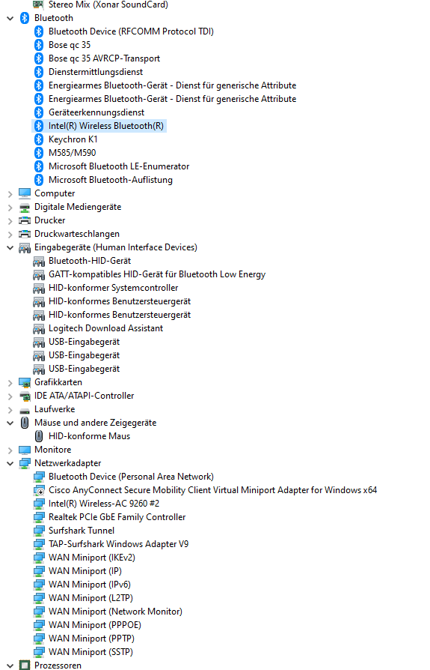
Task: Click the Netzwerkadapter category icon
Action: [x=25, y=463]
